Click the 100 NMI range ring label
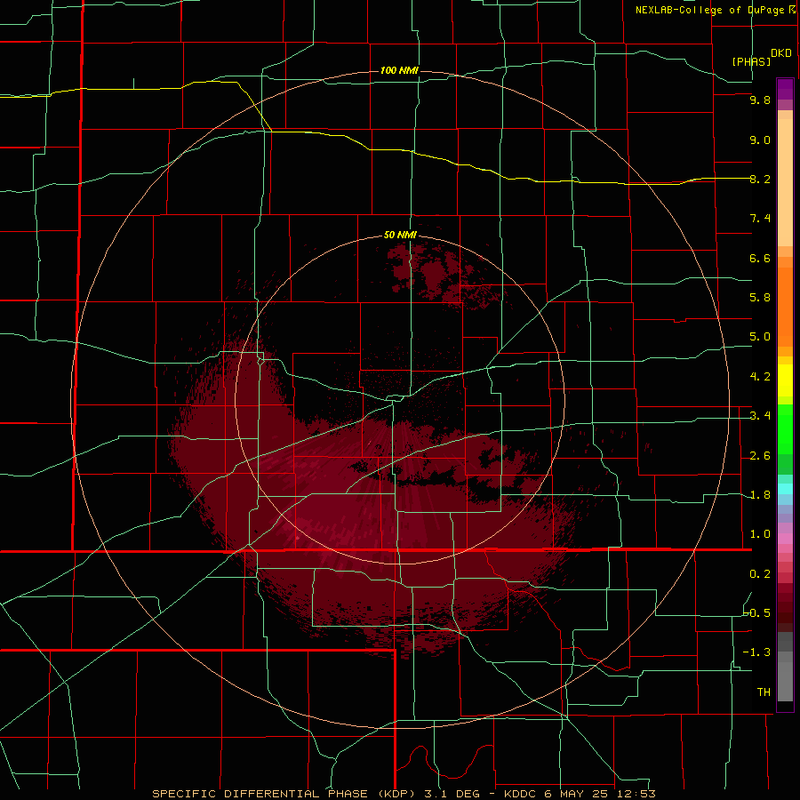 tap(399, 70)
